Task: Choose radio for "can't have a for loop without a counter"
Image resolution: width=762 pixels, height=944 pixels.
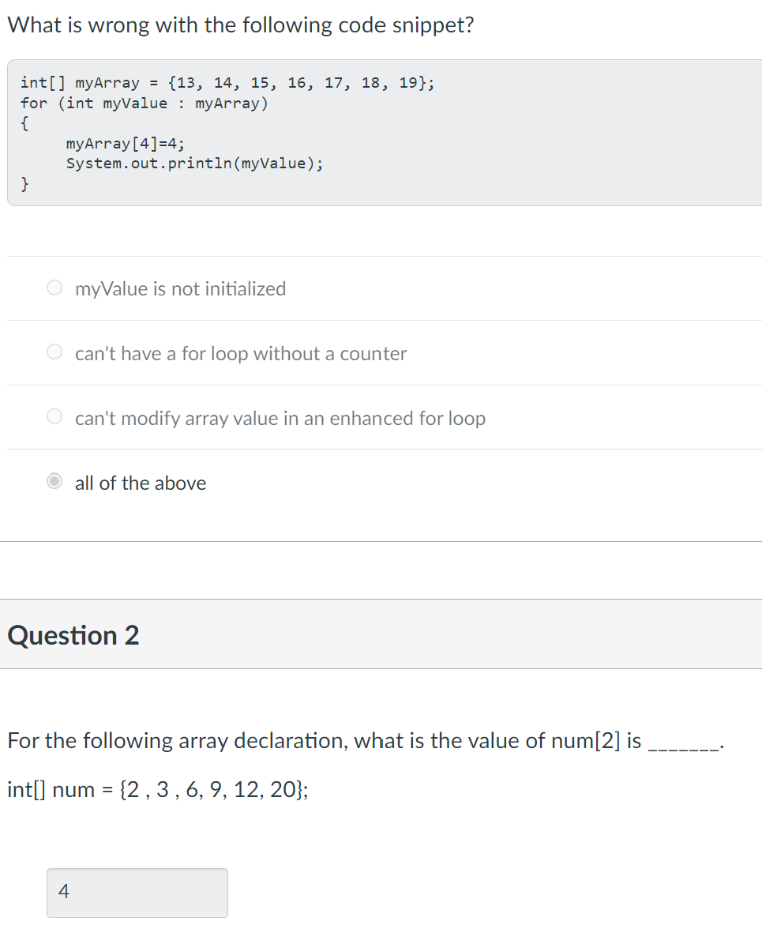Action: tap(54, 352)
